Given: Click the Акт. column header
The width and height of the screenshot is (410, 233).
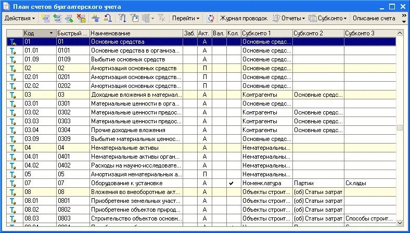Looking at the screenshot, I should [204, 33].
